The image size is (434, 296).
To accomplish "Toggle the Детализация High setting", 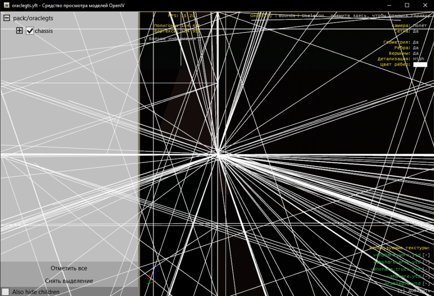I will coord(418,59).
